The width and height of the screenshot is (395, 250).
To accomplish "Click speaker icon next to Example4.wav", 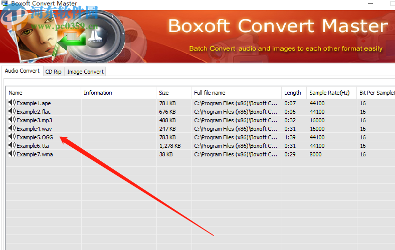I will (12, 128).
